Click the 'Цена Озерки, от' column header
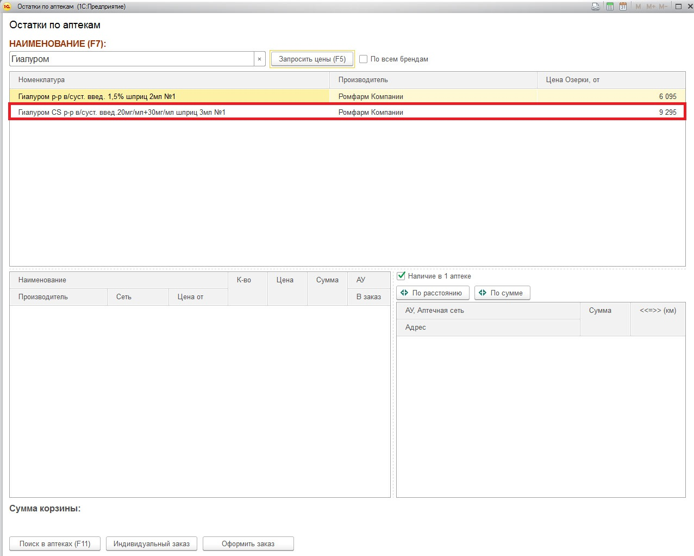694x556 pixels. click(610, 79)
